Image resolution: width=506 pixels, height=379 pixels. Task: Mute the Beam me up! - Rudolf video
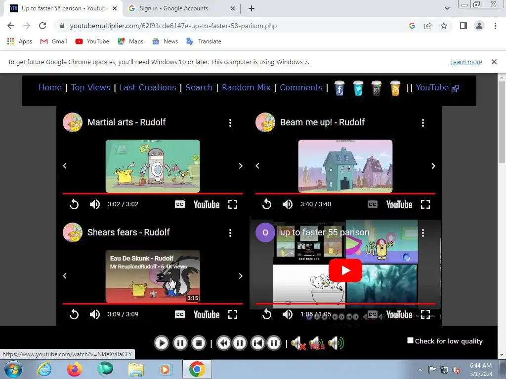tap(287, 204)
